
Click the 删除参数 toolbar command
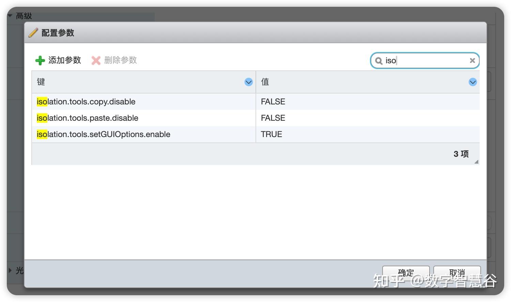(x=120, y=60)
